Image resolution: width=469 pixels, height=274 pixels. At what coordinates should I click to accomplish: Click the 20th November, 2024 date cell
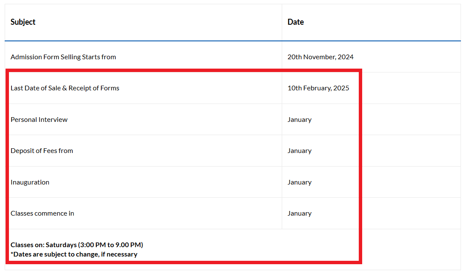[x=320, y=57]
